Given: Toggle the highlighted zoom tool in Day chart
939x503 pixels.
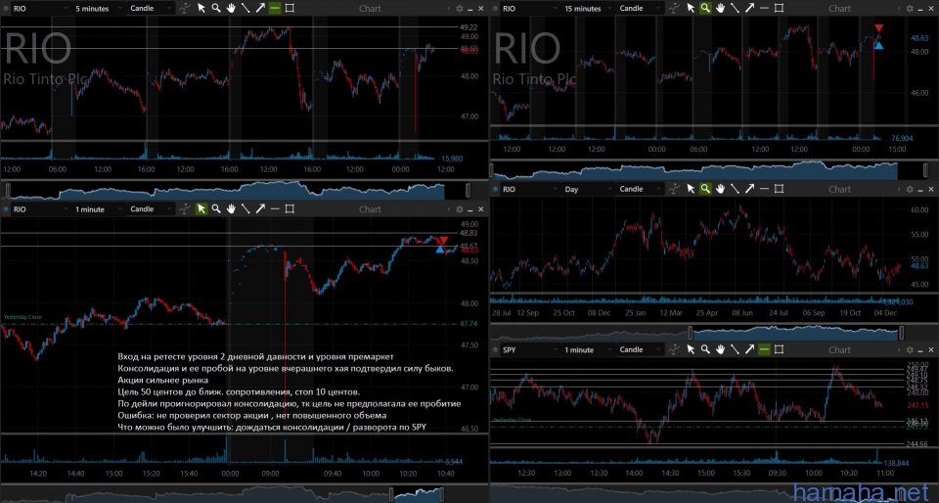Looking at the screenshot, I should pyautogui.click(x=705, y=189).
